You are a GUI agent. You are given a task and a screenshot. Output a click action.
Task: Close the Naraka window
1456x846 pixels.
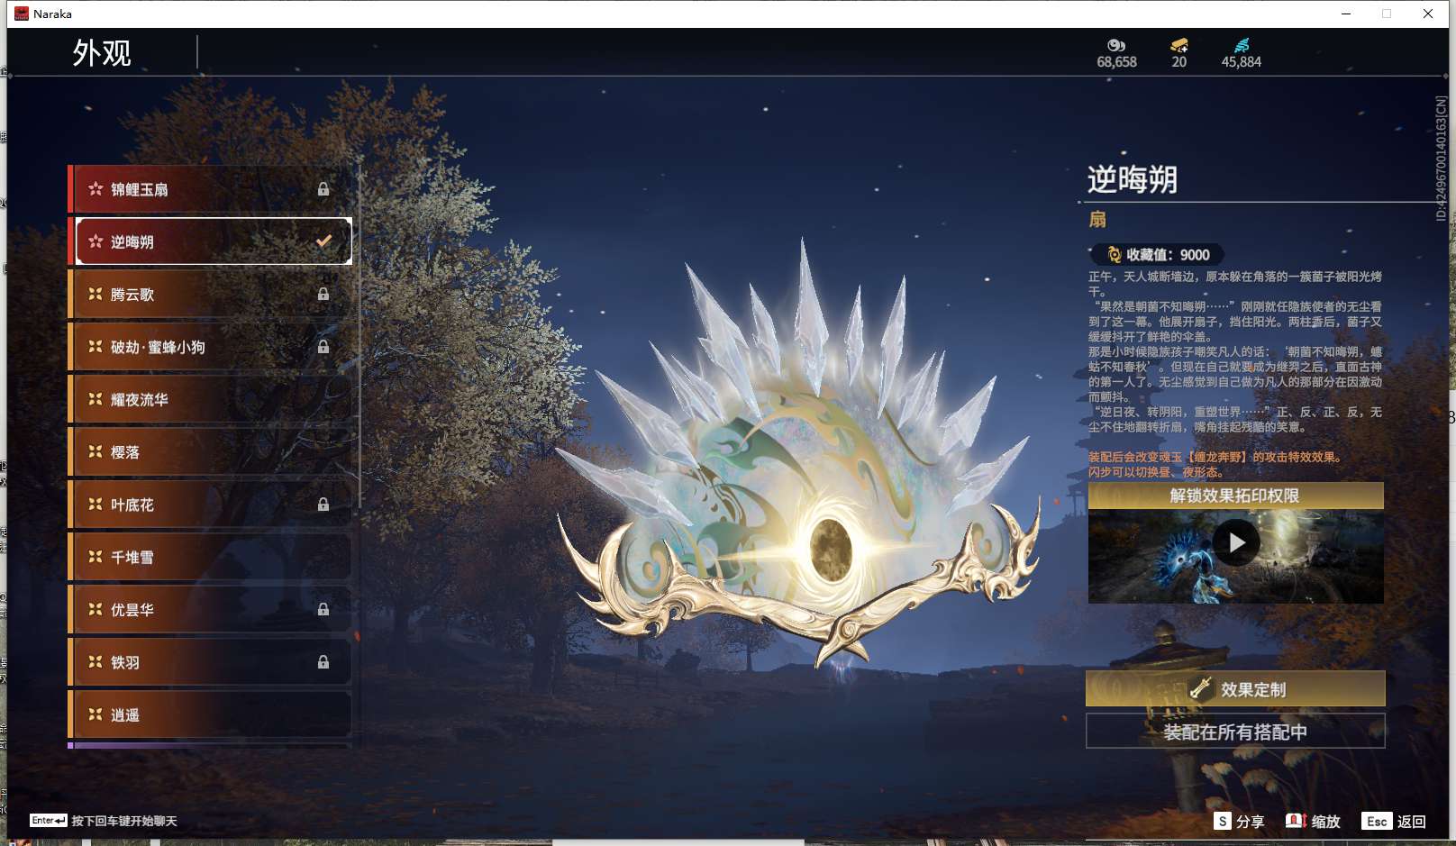point(1428,14)
